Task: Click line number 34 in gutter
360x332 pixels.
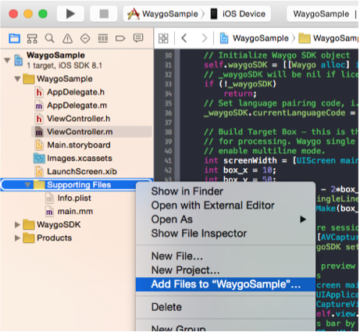Action: pos(168,94)
